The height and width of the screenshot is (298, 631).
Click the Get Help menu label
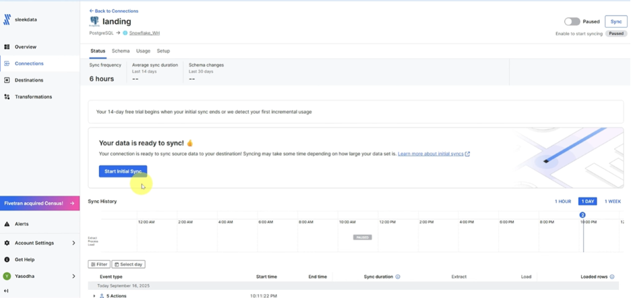click(x=24, y=260)
